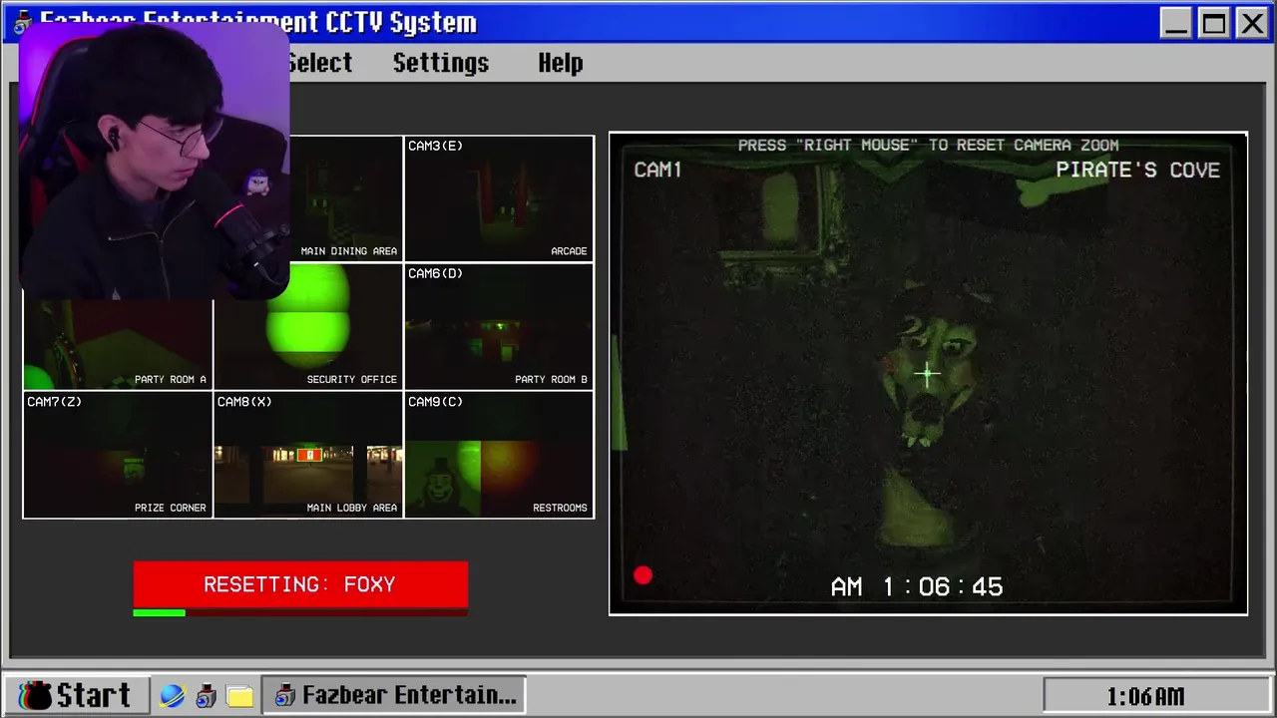Click the AM 1:06:45 timestamp
Image resolution: width=1277 pixels, height=718 pixels.
pyautogui.click(x=917, y=586)
